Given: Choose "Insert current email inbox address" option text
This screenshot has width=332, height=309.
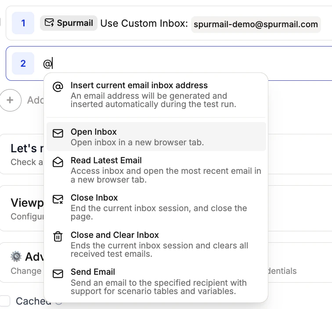Looking at the screenshot, I should 139,85.
